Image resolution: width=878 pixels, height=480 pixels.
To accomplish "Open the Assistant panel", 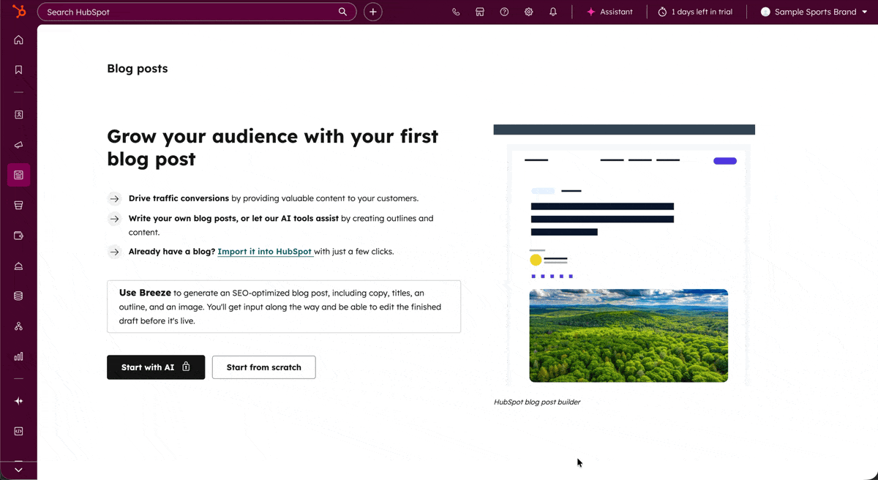I will tap(609, 12).
